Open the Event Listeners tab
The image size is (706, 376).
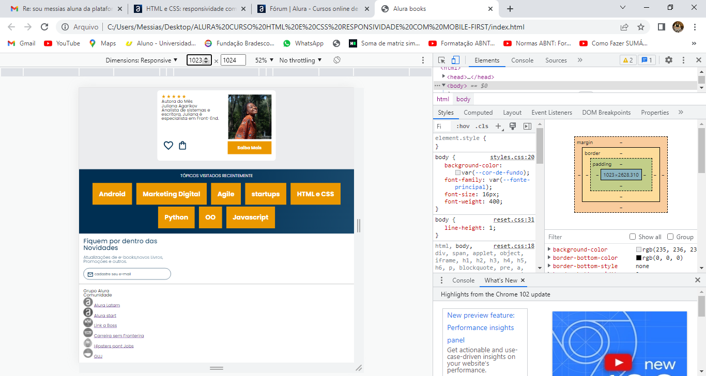(x=551, y=113)
